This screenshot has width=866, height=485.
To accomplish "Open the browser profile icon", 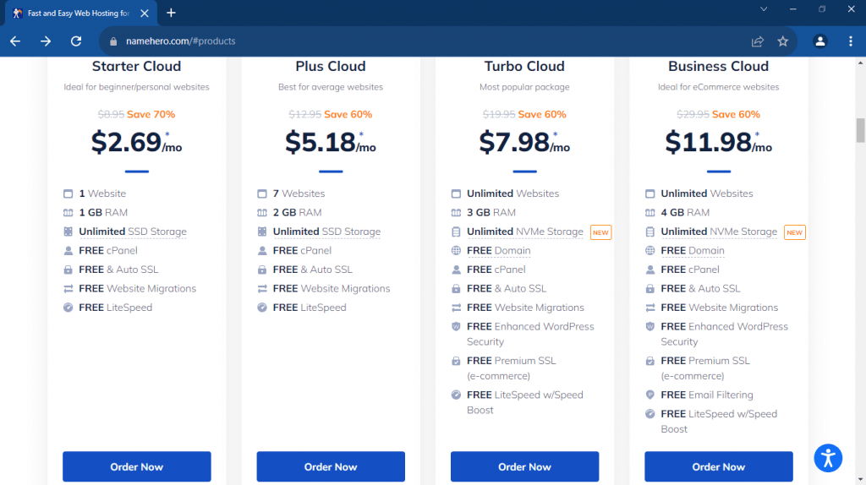I will pyautogui.click(x=820, y=41).
